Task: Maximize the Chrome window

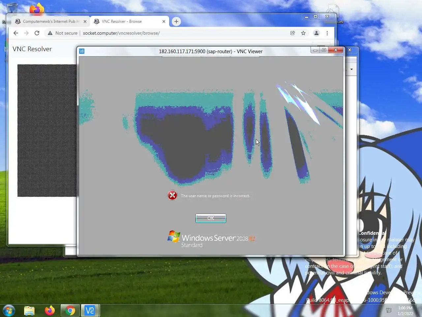Action: point(316,17)
